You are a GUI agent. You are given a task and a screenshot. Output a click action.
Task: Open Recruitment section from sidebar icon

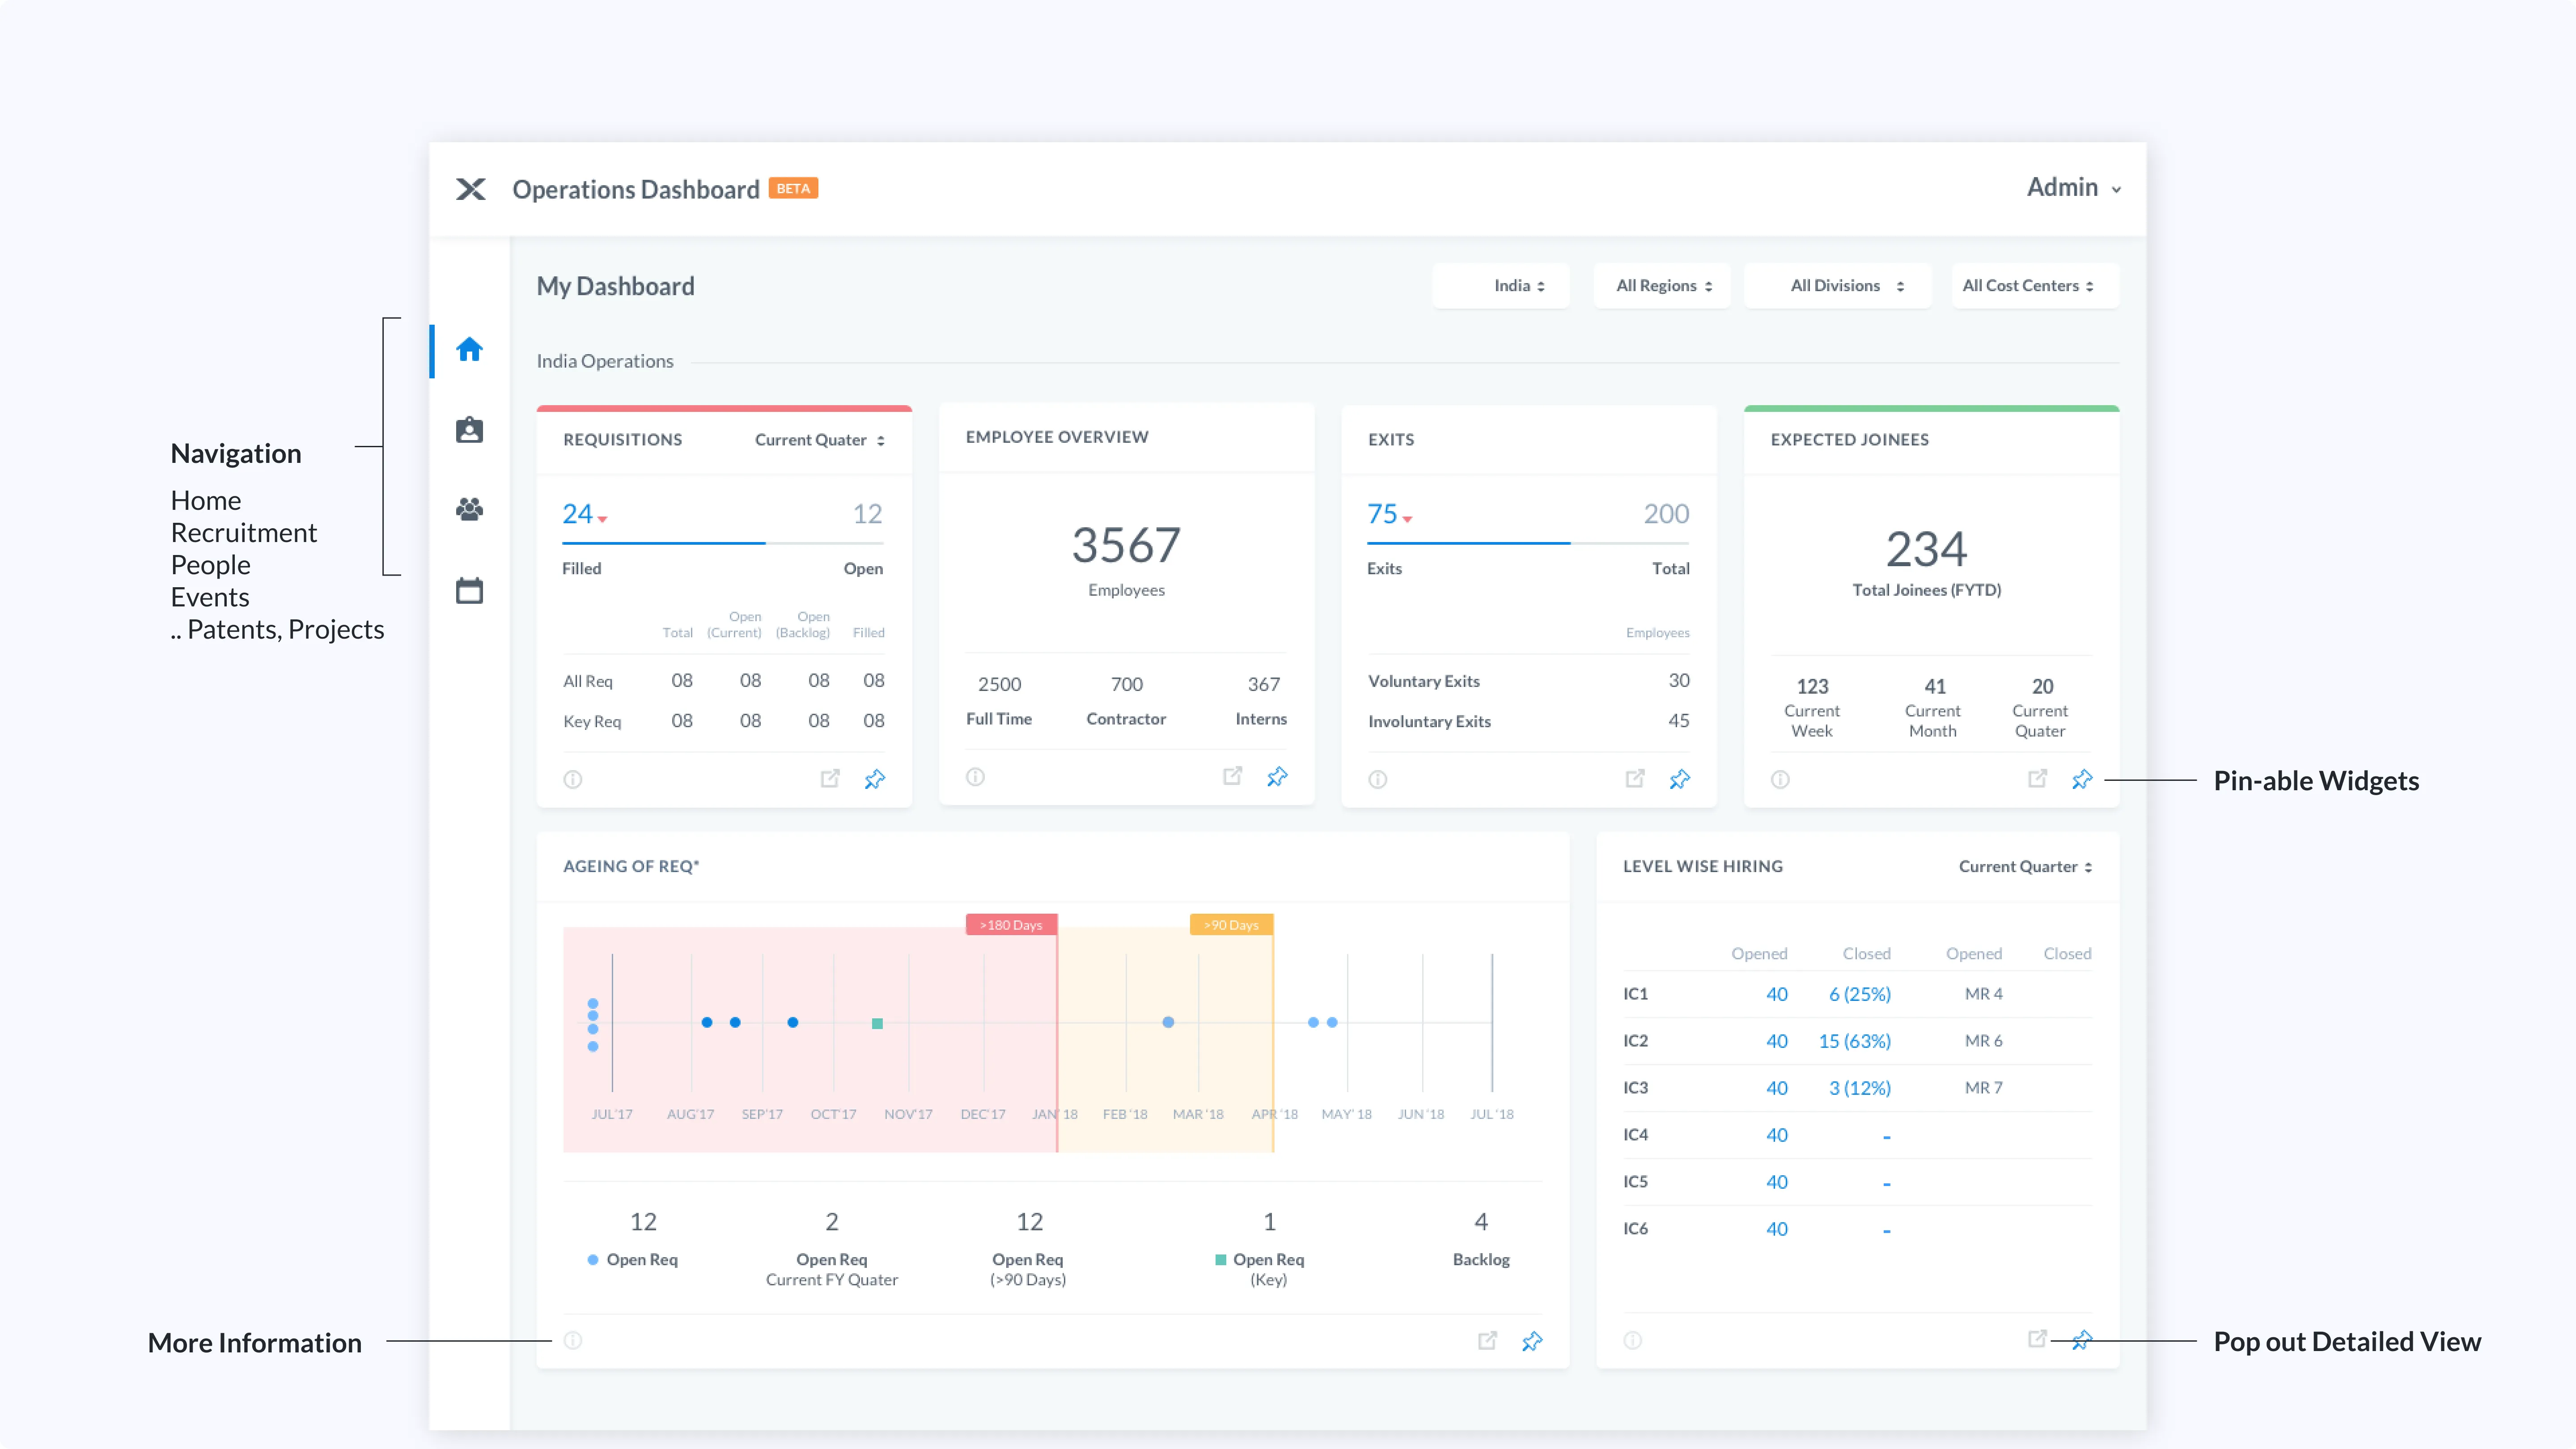(469, 430)
